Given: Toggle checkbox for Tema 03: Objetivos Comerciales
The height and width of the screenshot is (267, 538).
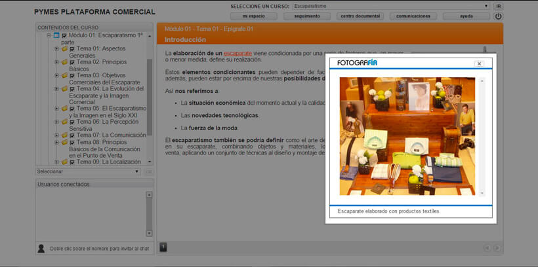Looking at the screenshot, I should [72, 76].
